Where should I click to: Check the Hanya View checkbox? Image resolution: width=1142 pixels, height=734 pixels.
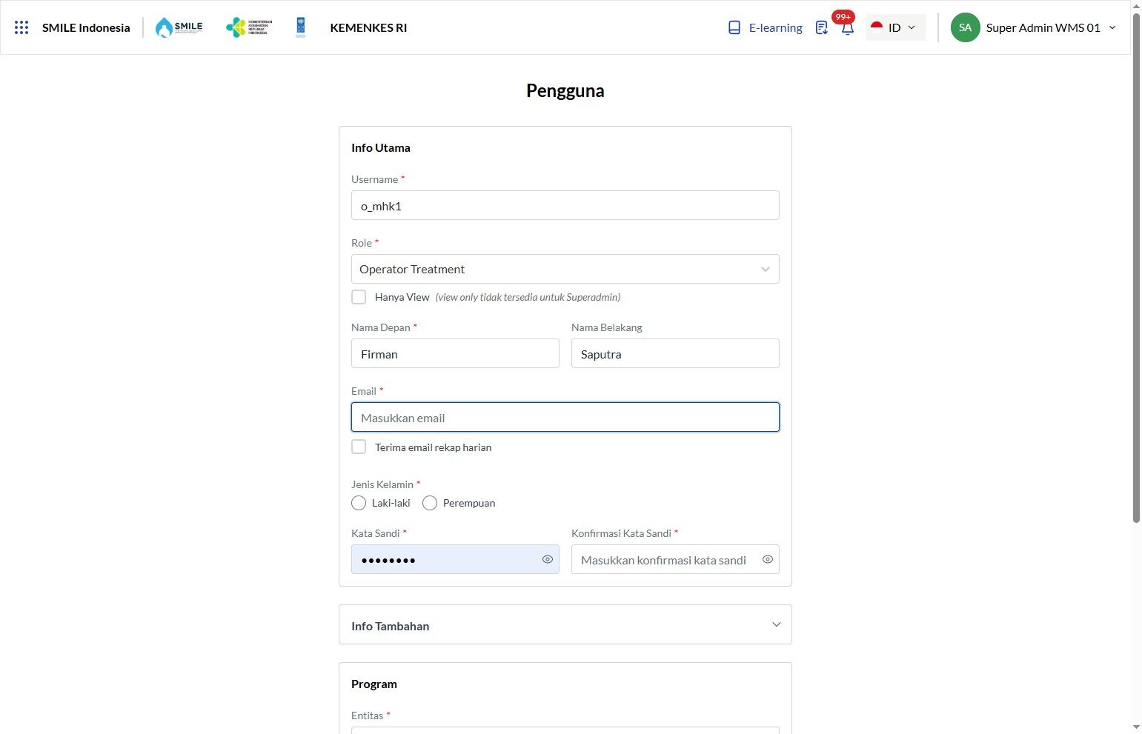tap(359, 297)
